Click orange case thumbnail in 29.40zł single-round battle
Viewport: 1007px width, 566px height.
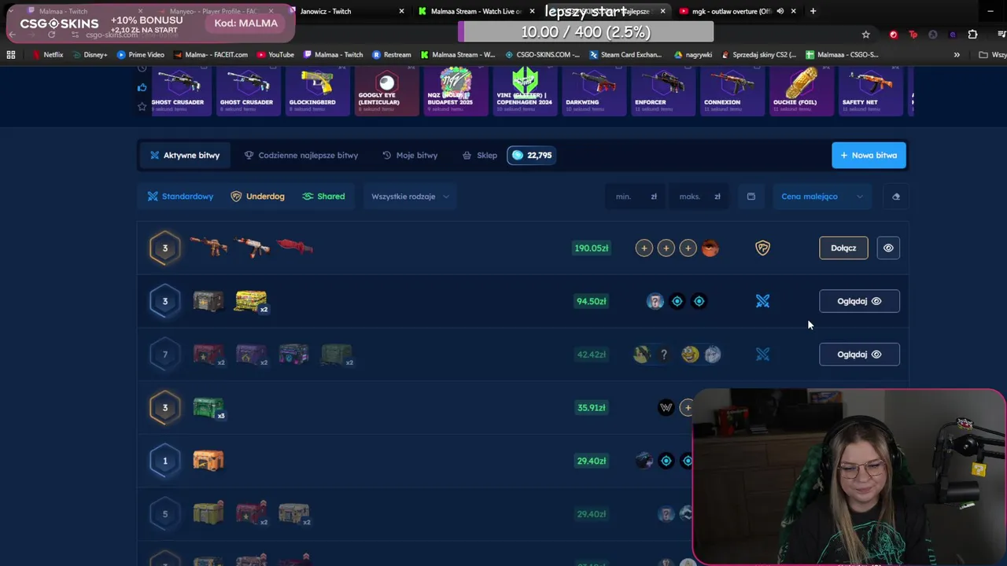tap(208, 461)
